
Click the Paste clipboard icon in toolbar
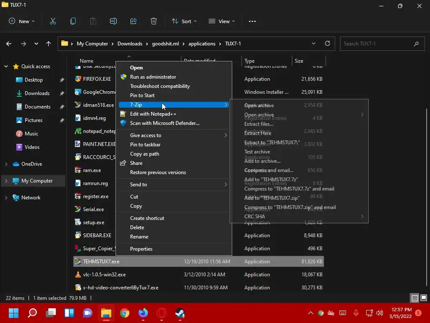pos(93,21)
